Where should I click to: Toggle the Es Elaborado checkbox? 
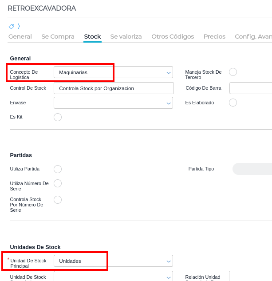point(233,103)
